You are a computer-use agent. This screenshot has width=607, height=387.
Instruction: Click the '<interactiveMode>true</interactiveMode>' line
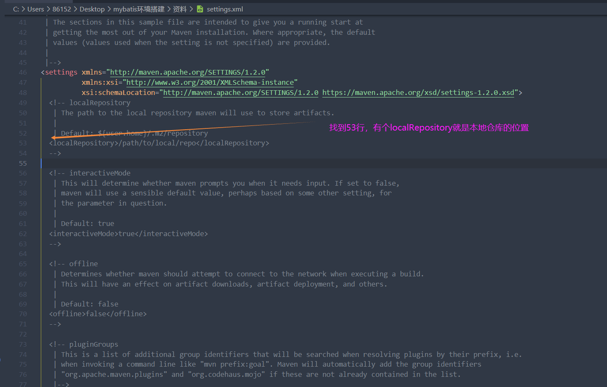[129, 234]
